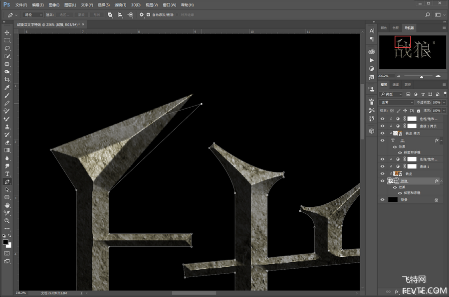449x297 pixels.
Task: Click navigator zoom in mountain button
Action: [x=438, y=76]
